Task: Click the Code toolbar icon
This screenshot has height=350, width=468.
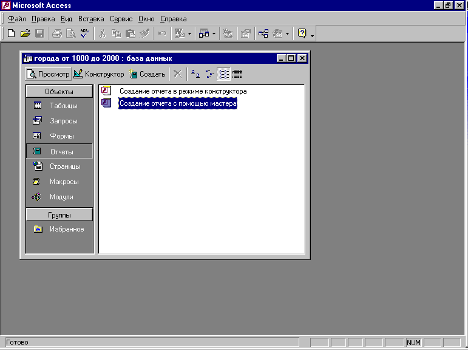Action: (228, 33)
